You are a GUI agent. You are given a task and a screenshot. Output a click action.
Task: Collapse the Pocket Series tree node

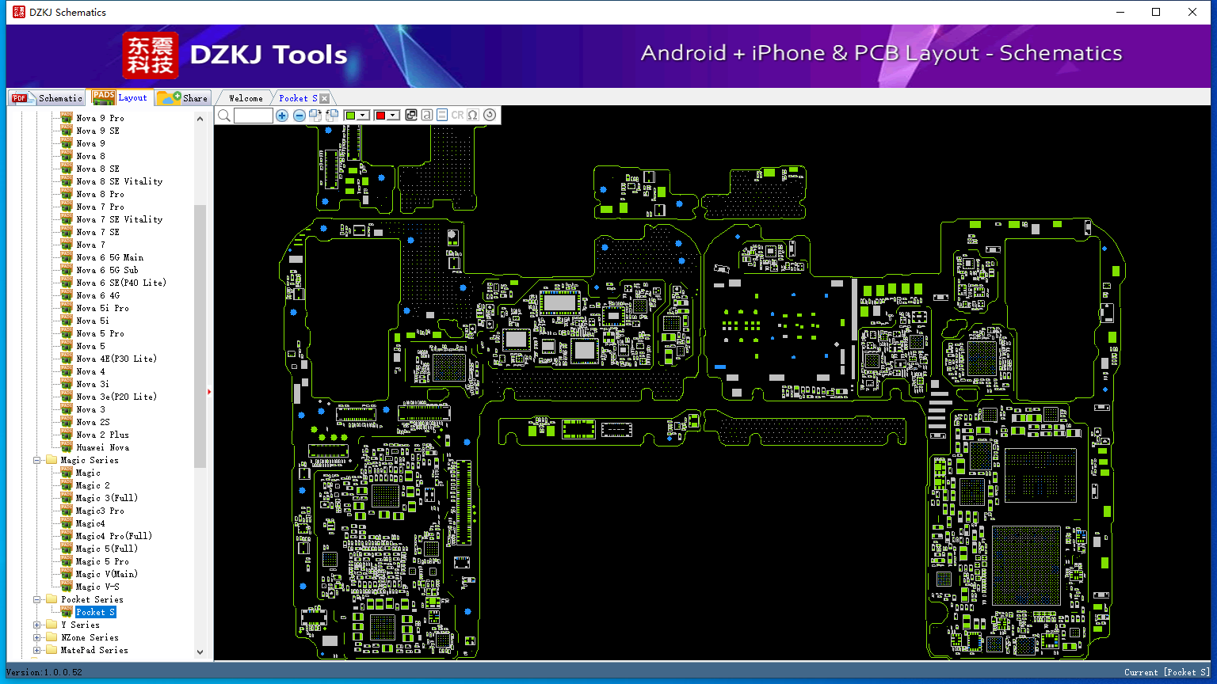(x=36, y=599)
